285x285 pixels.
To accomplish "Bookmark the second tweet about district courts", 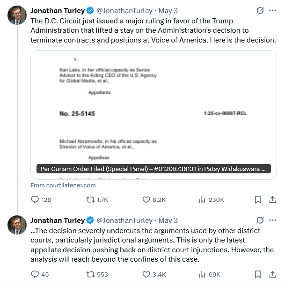I will 258,274.
